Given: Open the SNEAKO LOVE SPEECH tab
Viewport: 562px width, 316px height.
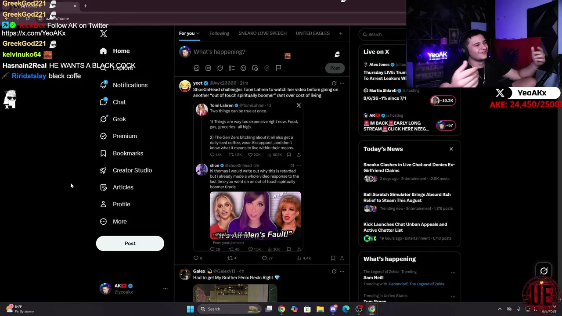Looking at the screenshot, I should point(263,33).
